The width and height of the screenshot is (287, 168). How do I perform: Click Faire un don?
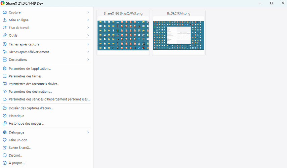pyautogui.click(x=46, y=140)
